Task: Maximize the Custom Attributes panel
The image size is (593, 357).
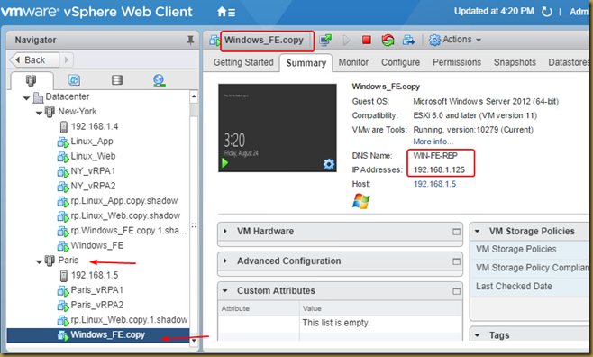Action: tap(457, 291)
